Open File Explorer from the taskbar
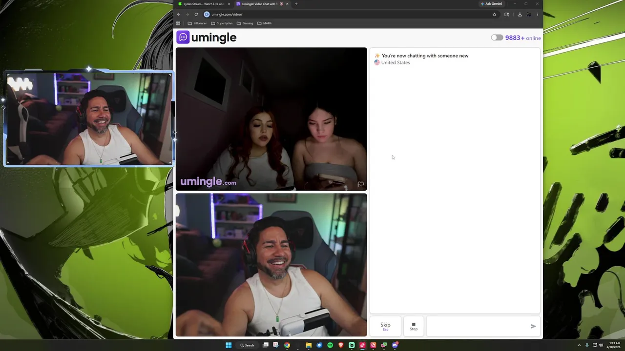 pos(309,345)
